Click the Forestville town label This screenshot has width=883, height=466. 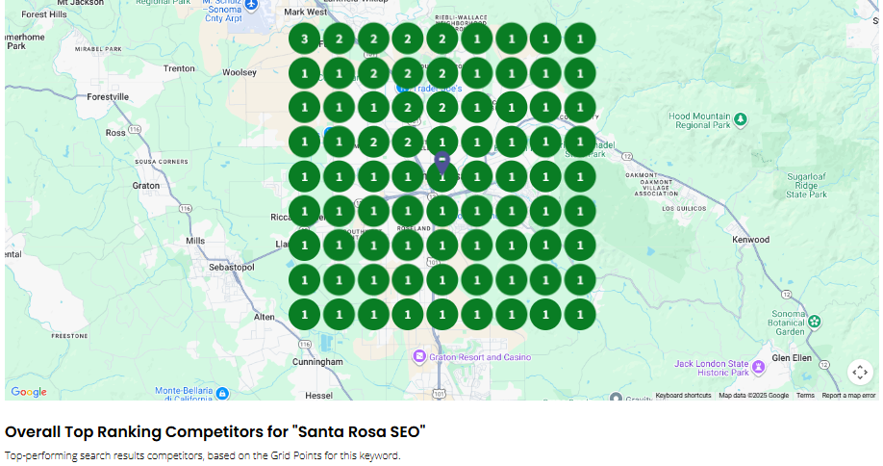(108, 97)
